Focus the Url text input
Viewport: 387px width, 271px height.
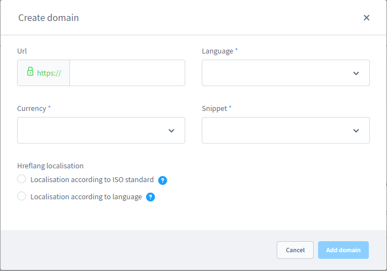(x=127, y=73)
